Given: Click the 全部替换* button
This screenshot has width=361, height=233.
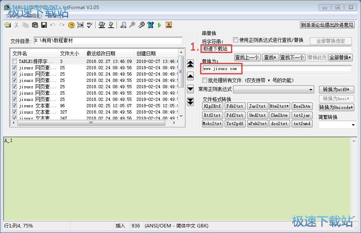Looking at the screenshot, I should (x=340, y=57).
